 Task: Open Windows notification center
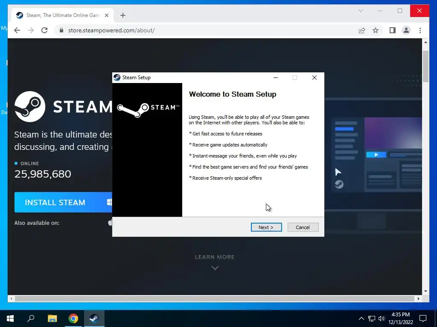point(423,318)
